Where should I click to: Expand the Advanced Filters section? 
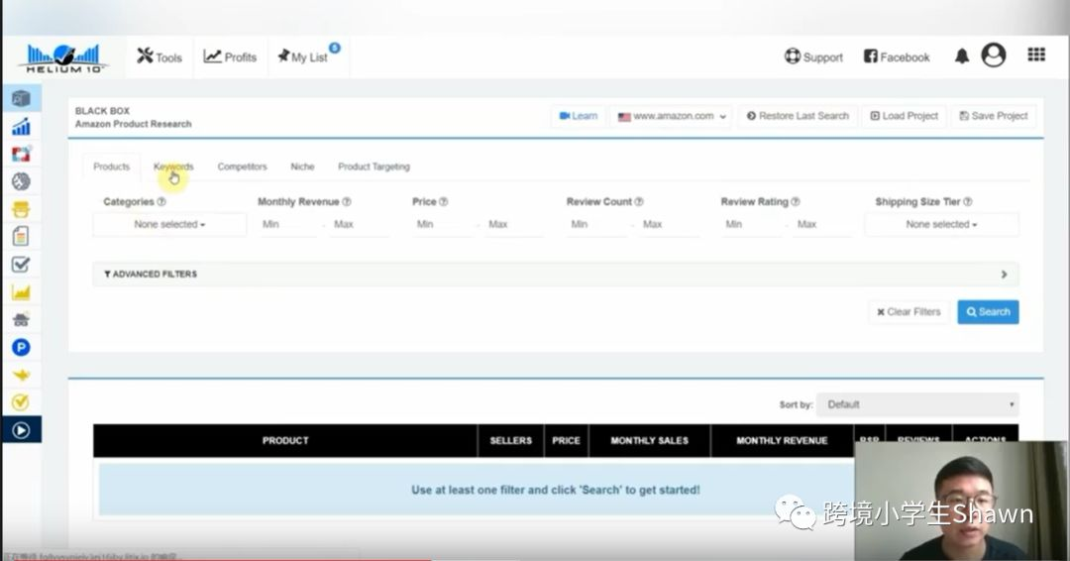click(556, 275)
